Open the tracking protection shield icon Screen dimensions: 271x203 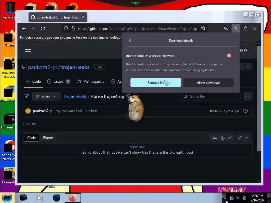coord(66,29)
